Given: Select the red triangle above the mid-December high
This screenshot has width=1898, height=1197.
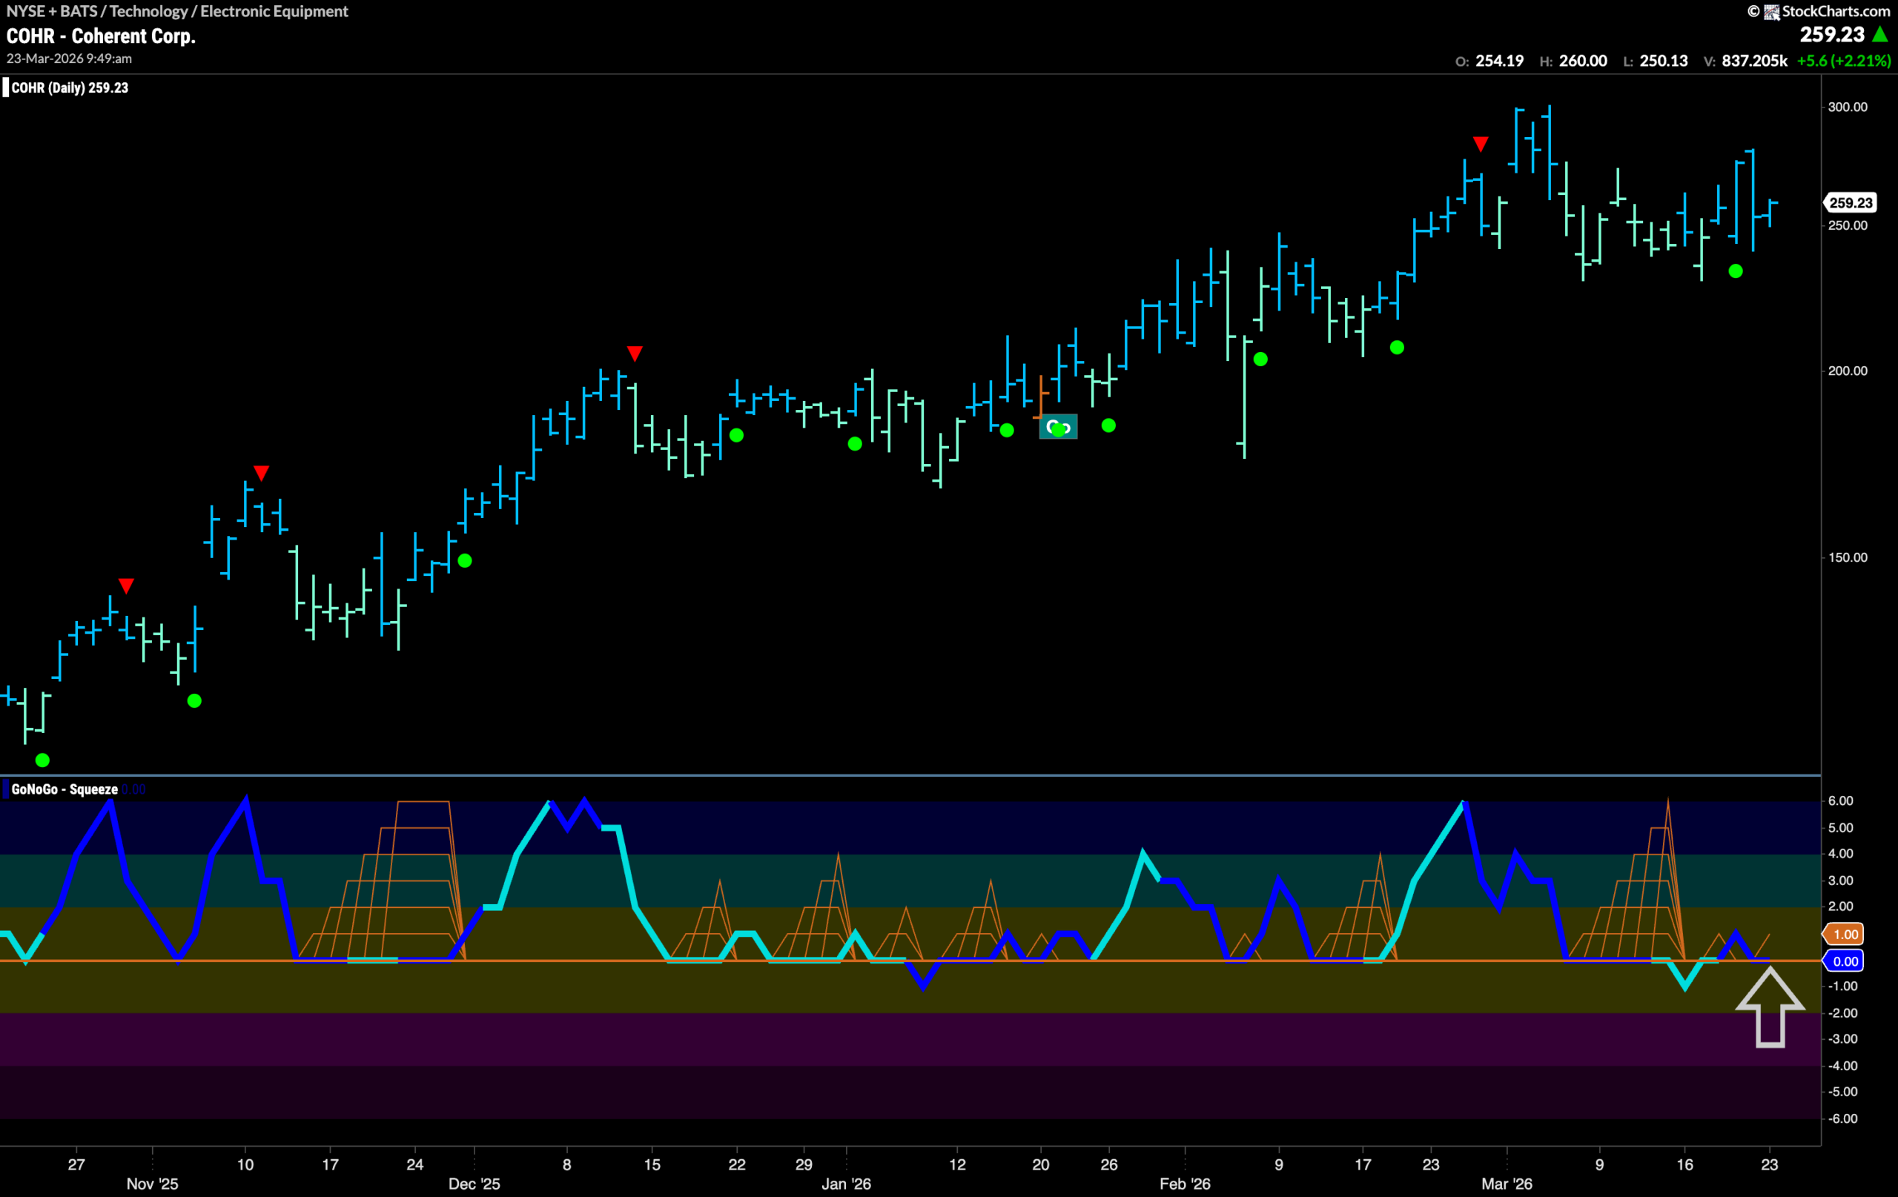Looking at the screenshot, I should 635,353.
